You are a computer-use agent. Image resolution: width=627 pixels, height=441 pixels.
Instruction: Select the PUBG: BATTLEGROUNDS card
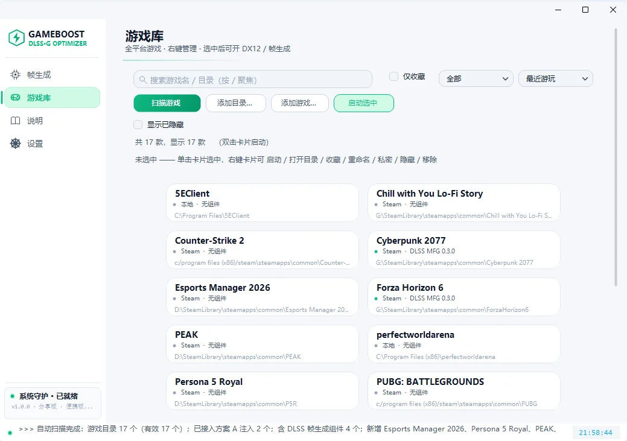pos(464,391)
